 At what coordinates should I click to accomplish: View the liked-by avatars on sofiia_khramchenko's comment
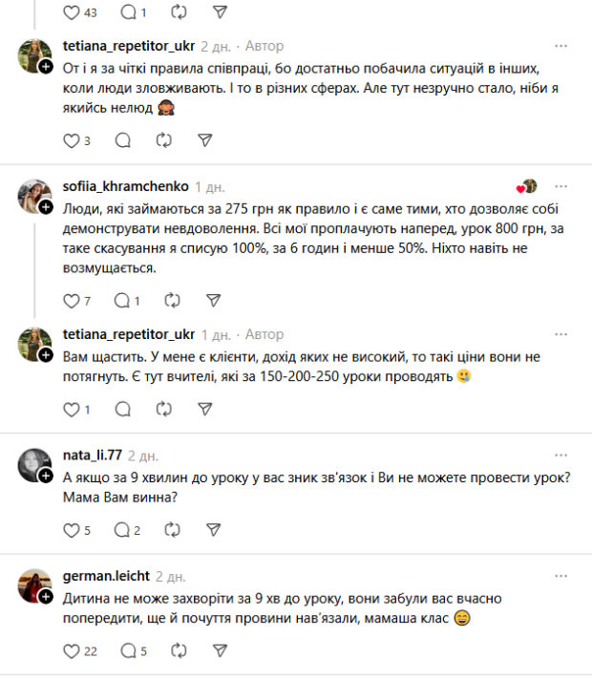click(527, 186)
